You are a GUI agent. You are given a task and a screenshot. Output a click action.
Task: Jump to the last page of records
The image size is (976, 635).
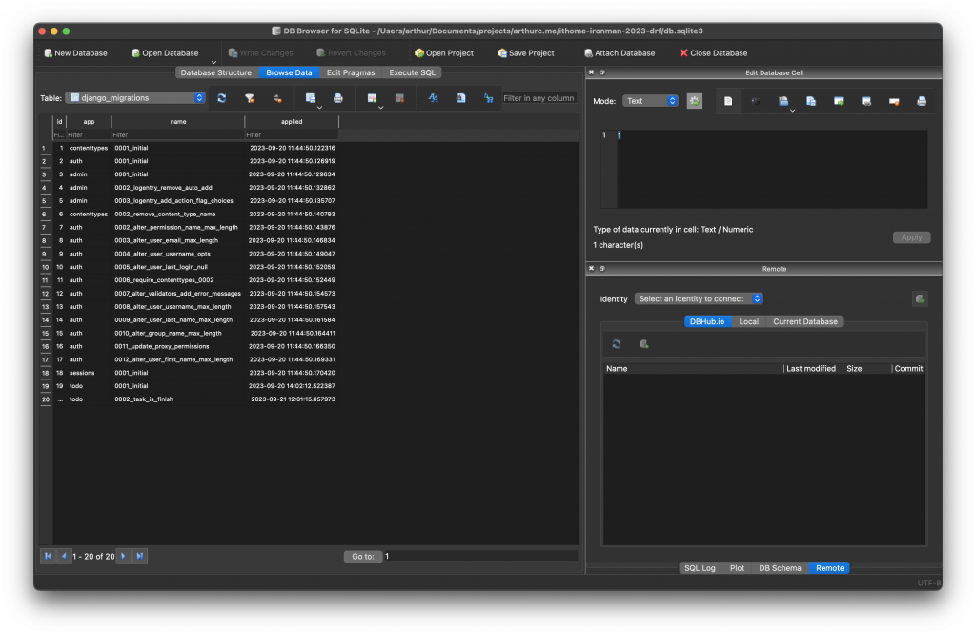[x=140, y=556]
